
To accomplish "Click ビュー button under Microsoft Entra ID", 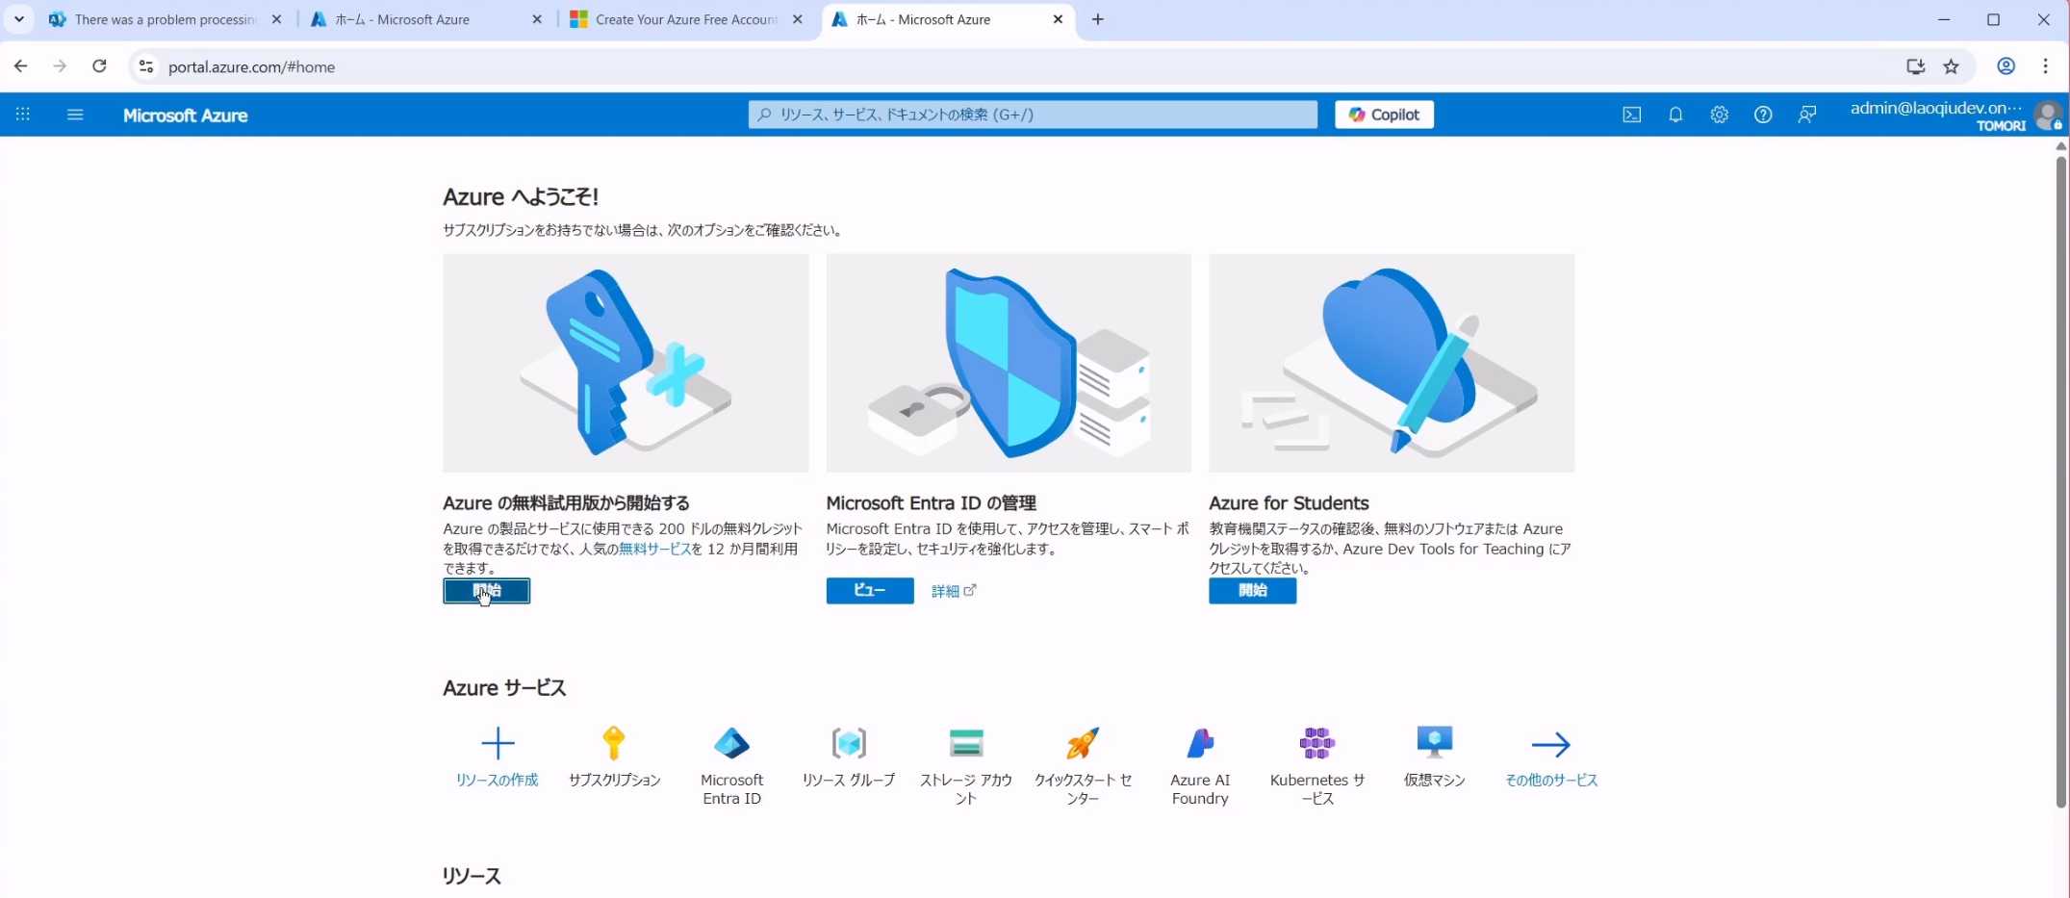I will coord(869,590).
